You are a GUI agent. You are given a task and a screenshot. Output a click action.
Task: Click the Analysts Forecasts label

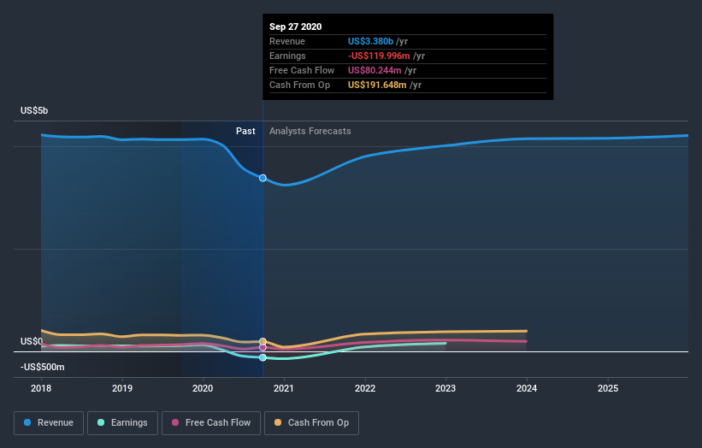pos(310,131)
